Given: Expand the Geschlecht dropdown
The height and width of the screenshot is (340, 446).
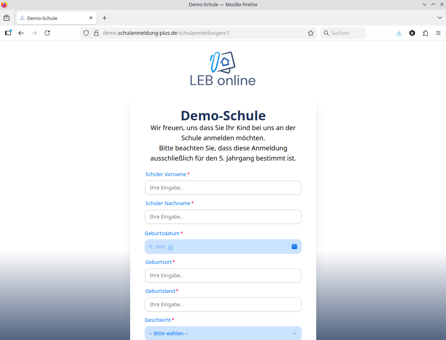Looking at the screenshot, I should [223, 333].
